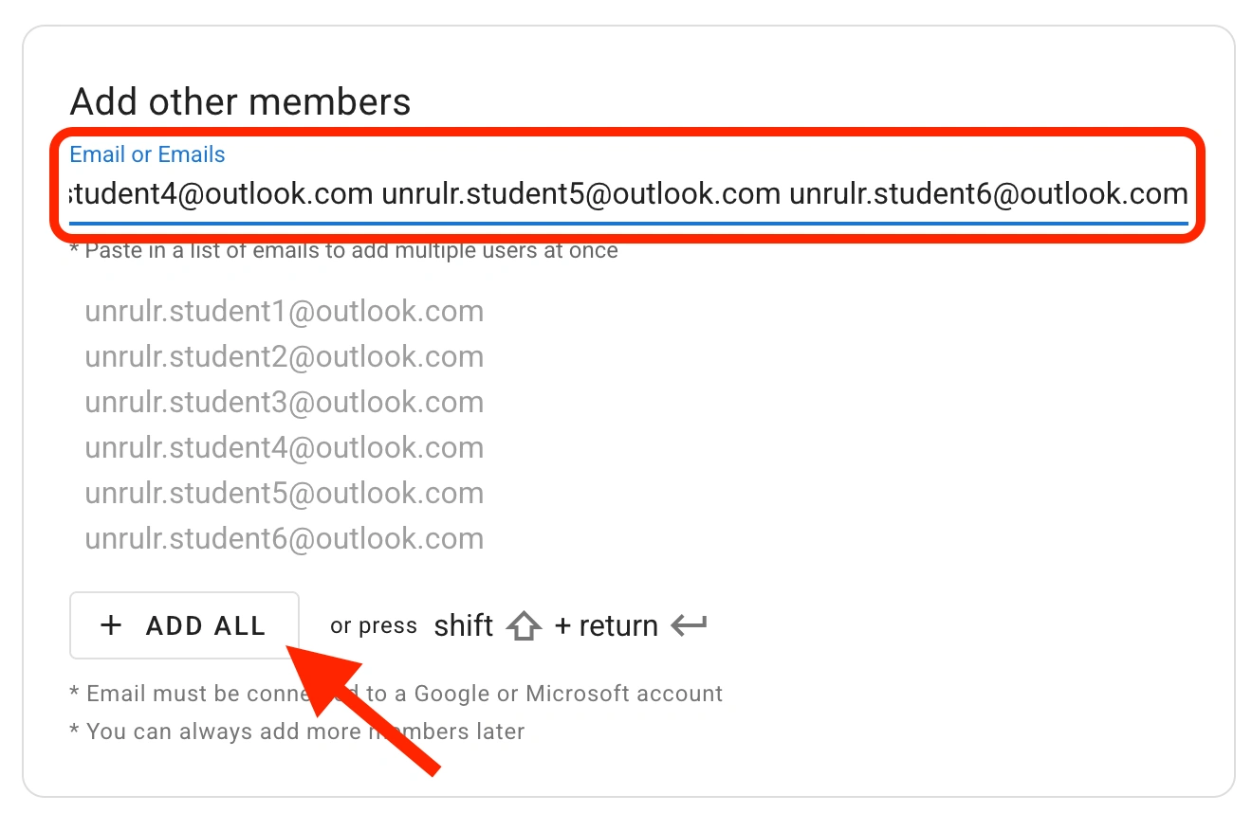Click the plus icon in ADD ALL button
Viewport: 1252px width, 813px height.
[x=112, y=625]
